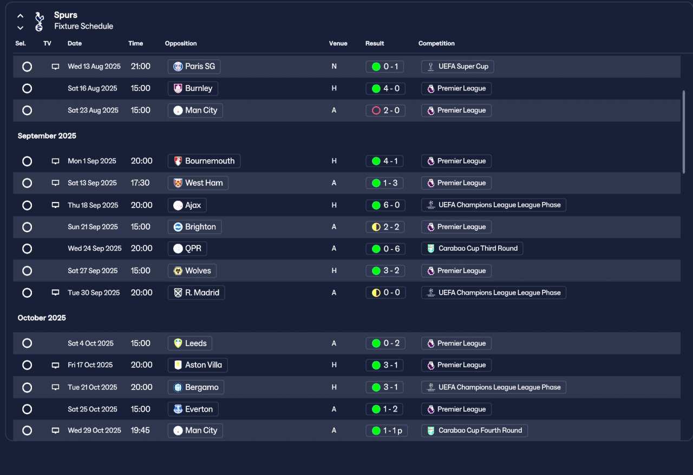Click the TV icon for the Aston Villa match
Viewport: 693px width, 475px height.
point(55,366)
